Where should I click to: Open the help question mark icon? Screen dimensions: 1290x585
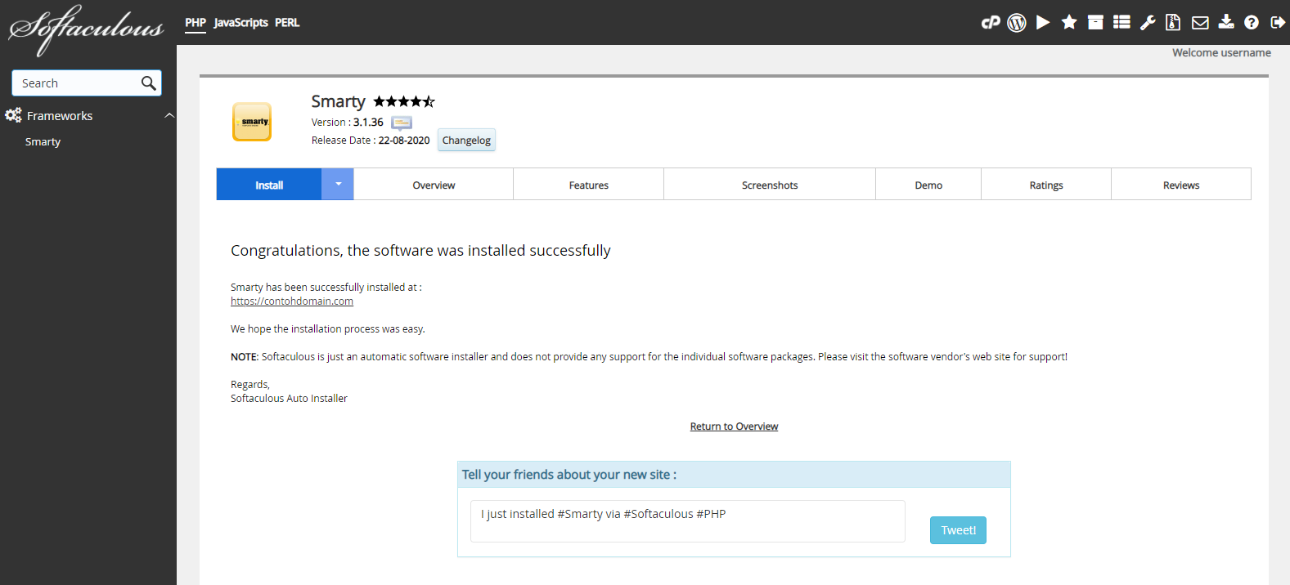pos(1252,23)
